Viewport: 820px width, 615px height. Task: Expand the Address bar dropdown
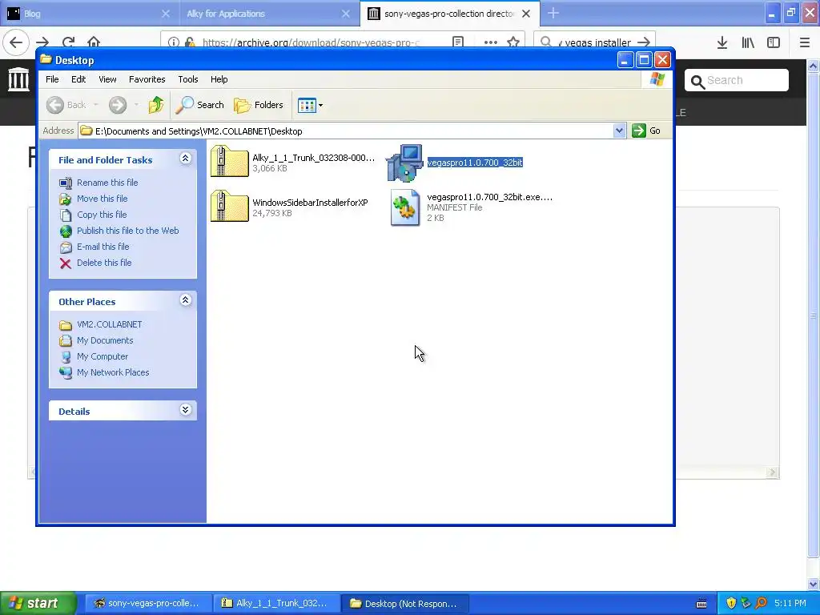(x=619, y=131)
